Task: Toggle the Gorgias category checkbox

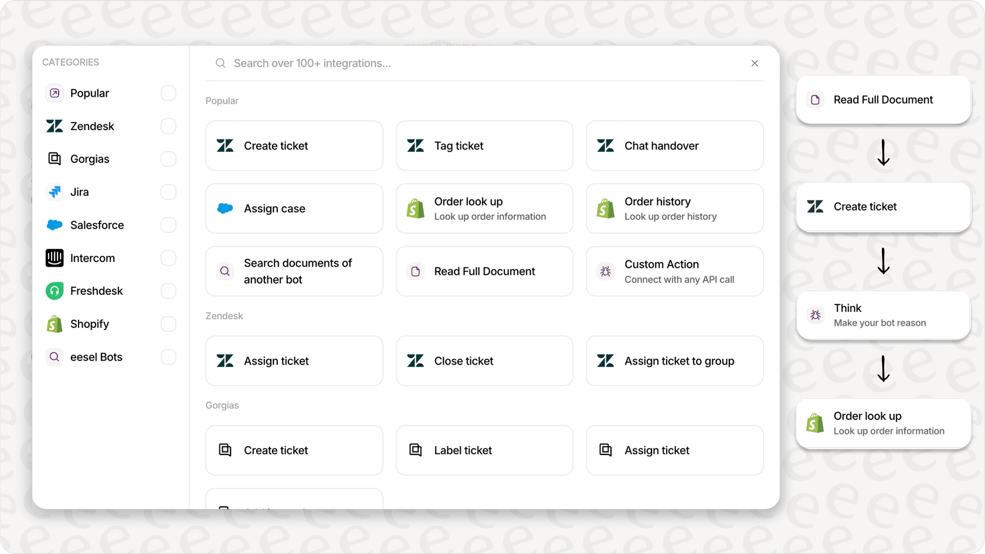Action: (168, 159)
